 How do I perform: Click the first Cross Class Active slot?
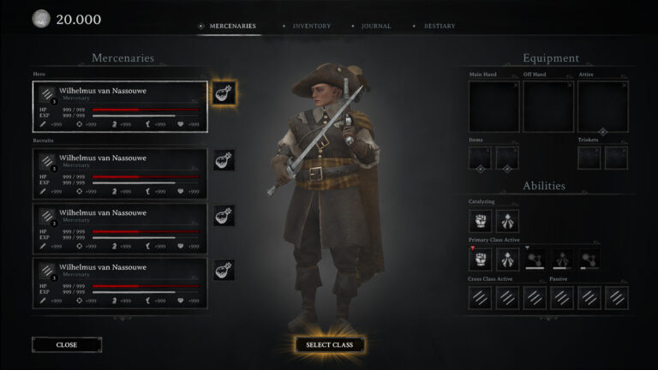coord(480,298)
